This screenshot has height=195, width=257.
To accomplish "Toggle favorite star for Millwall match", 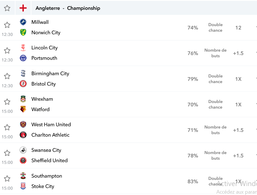I will pos(7,25).
